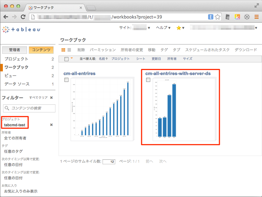Screen dimensions: 262x197
Task: Click the snowflake extension icon
Action: pos(247,17)
